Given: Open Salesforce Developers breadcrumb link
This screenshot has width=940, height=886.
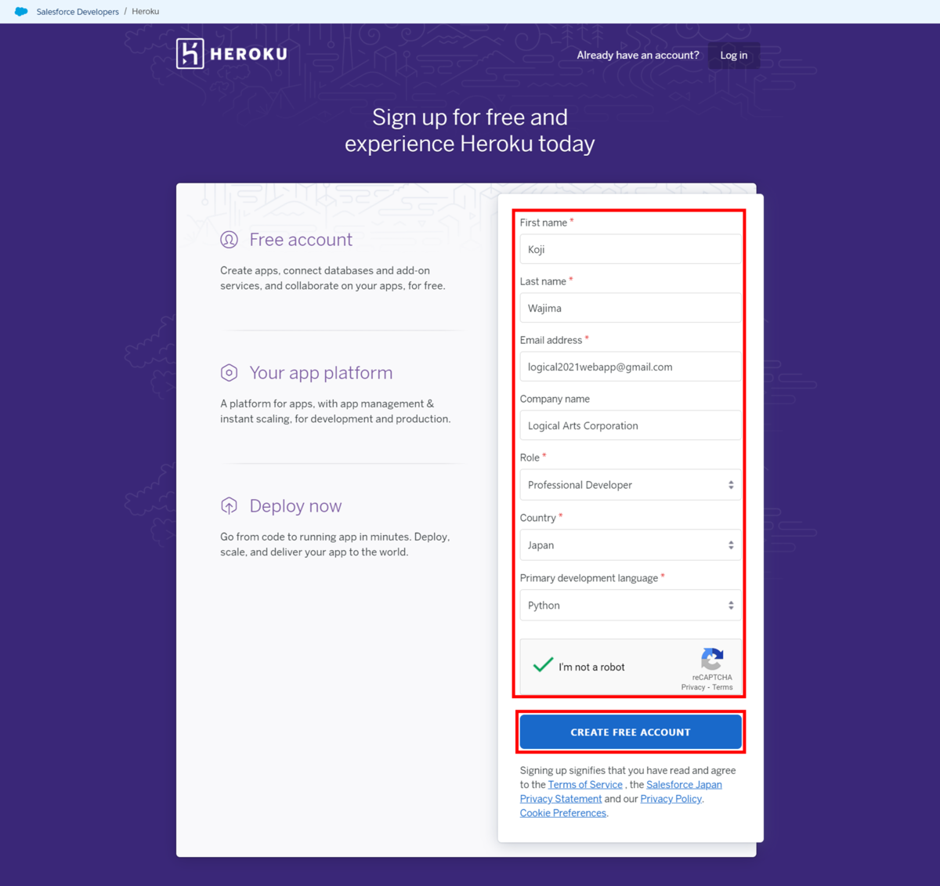Looking at the screenshot, I should [x=78, y=12].
